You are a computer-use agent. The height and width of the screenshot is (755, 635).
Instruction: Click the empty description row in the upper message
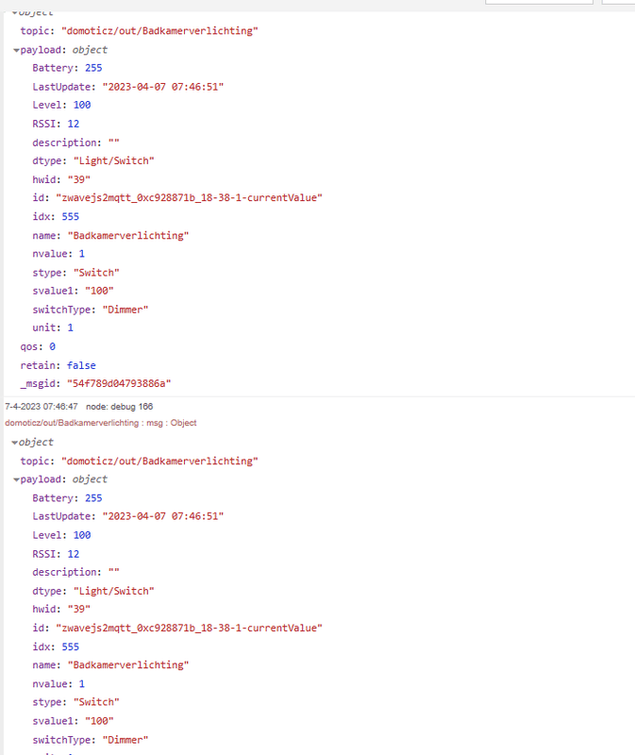pos(76,143)
